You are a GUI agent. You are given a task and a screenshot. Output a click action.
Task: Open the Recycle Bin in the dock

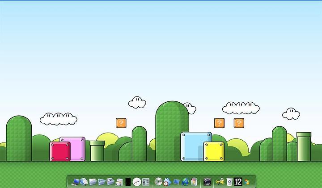[229, 182]
